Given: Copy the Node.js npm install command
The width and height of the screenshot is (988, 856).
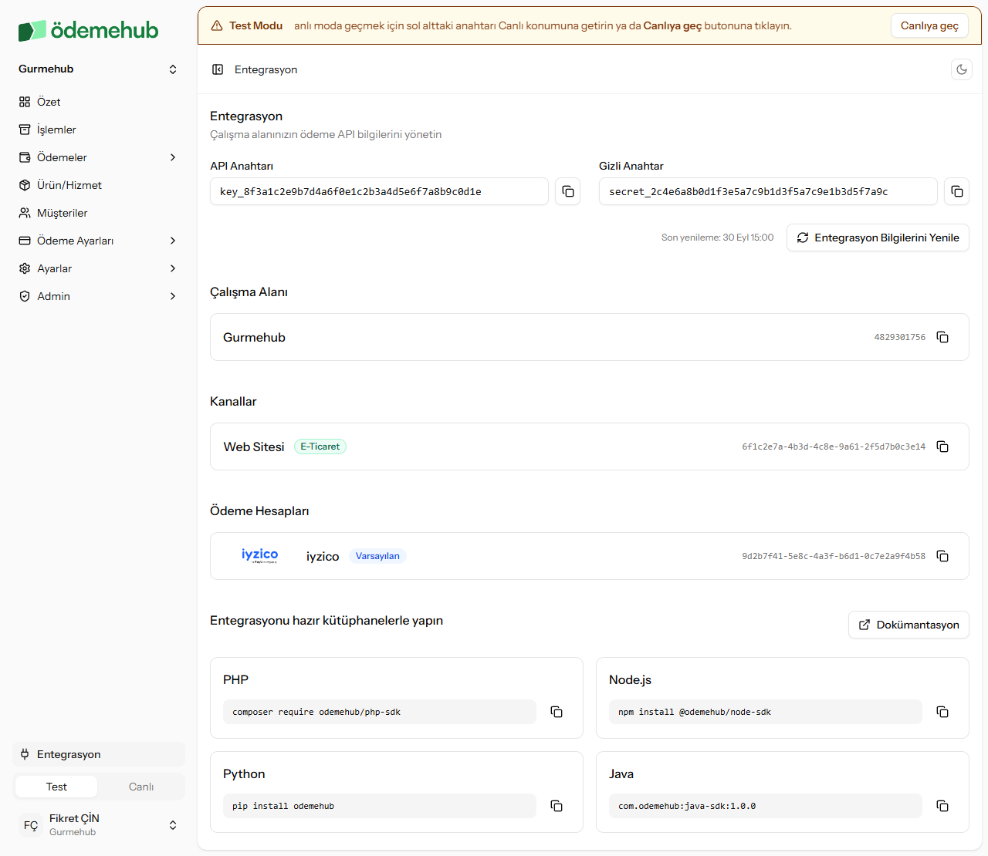Looking at the screenshot, I should click(942, 712).
